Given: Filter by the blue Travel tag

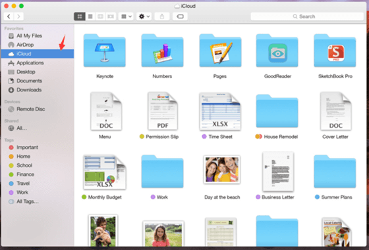Looking at the screenshot, I should tap(38, 184).
